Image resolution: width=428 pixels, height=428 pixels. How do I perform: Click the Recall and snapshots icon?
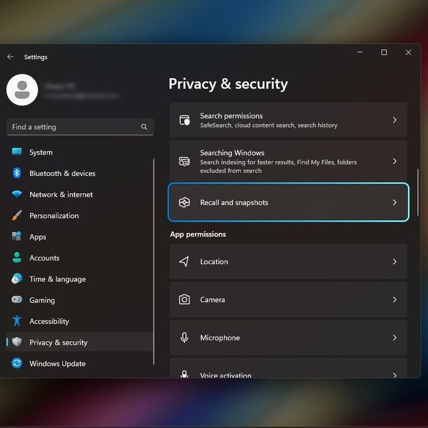click(x=184, y=203)
